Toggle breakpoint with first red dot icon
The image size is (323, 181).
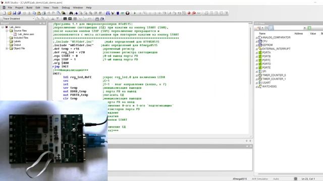tap(189, 13)
